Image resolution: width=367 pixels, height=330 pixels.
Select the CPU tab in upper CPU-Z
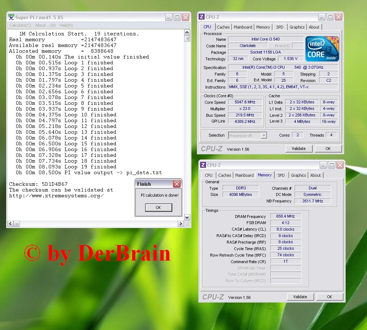click(x=207, y=27)
